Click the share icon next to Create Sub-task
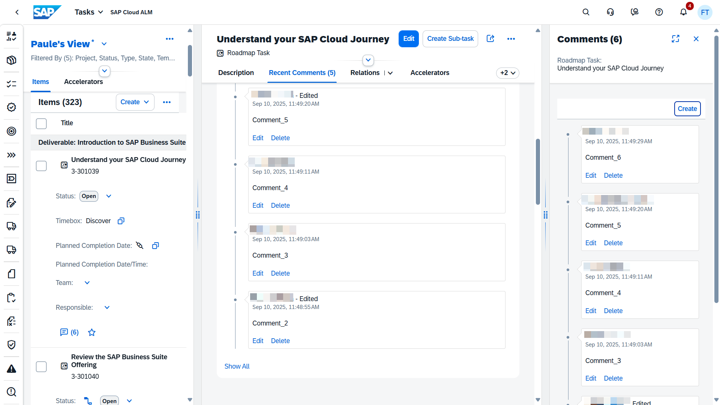Viewport: 720px width, 405px height. coord(490,39)
